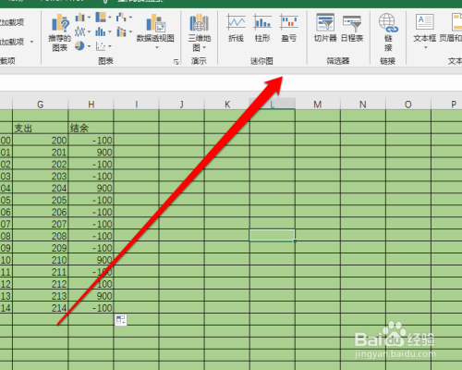This screenshot has width=462, height=370.
Task: Insert a 日程表 timeline filter
Action: (352, 28)
